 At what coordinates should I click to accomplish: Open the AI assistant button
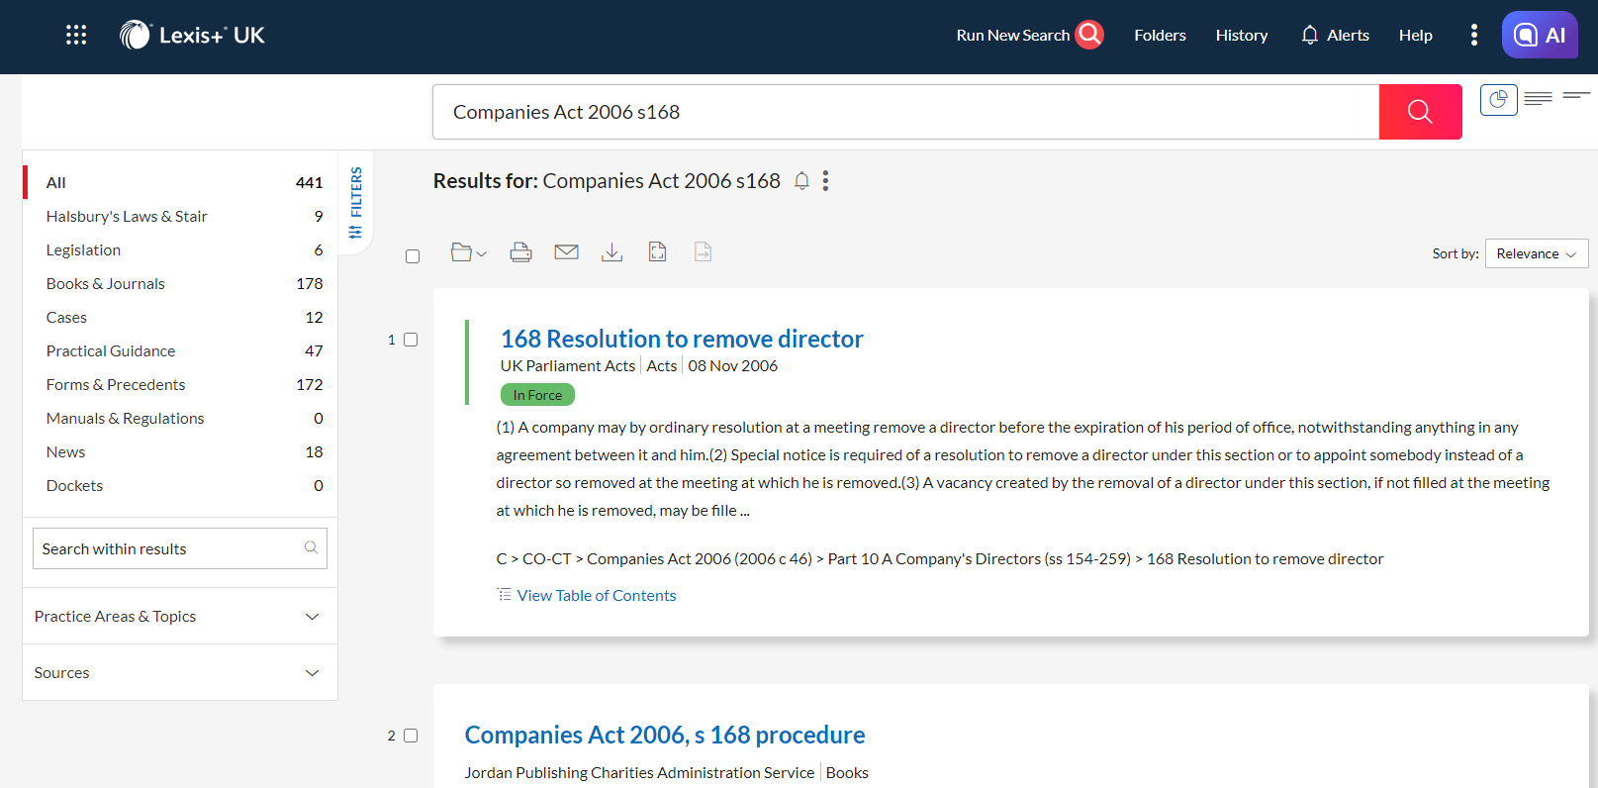pyautogui.click(x=1539, y=36)
